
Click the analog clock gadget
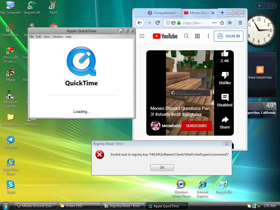pyautogui.click(x=261, y=30)
